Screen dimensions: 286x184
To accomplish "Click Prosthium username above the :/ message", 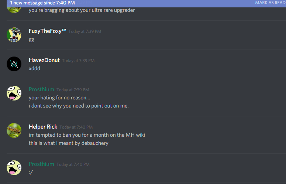I will click(x=41, y=164).
